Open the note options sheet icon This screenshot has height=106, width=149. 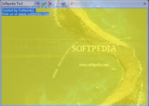click(57, 4)
